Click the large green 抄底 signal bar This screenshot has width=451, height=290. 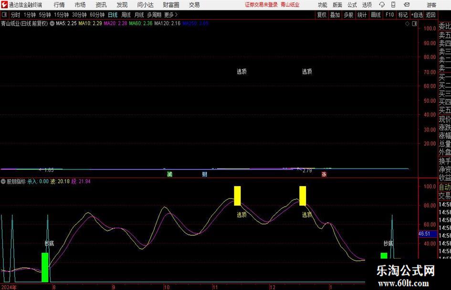tap(45, 267)
